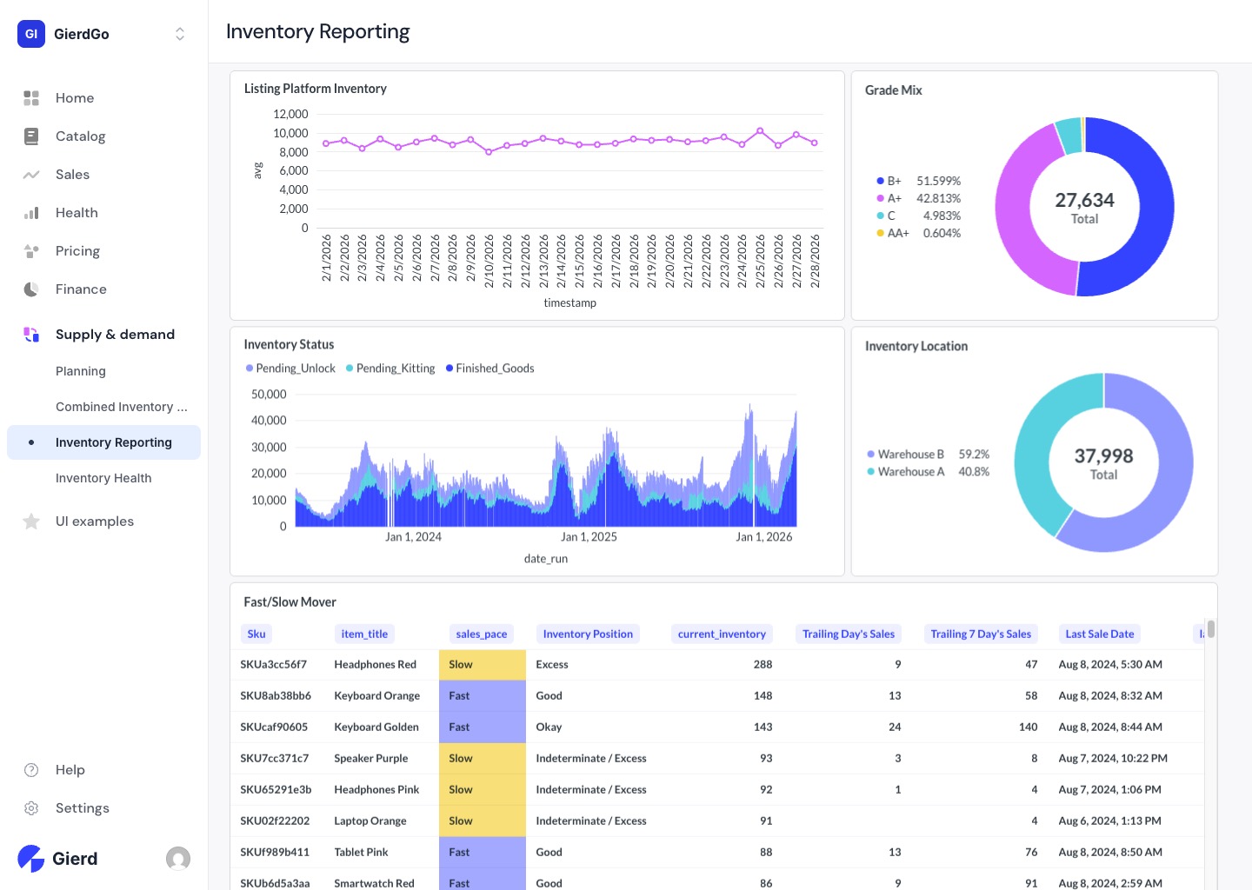Click Laptop Orange item title
Screen dimensions: 1252x890
(370, 820)
